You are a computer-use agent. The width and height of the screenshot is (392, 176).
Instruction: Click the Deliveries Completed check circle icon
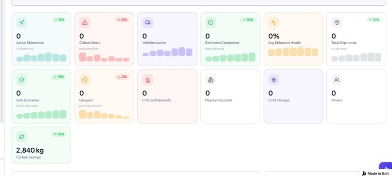pos(211,22)
